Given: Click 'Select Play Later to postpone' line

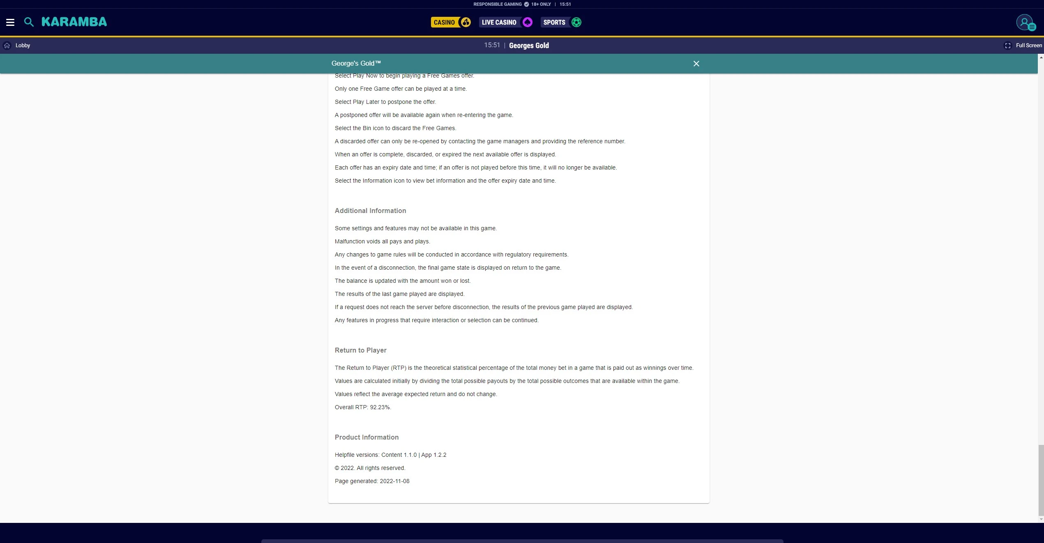Looking at the screenshot, I should pos(385,102).
